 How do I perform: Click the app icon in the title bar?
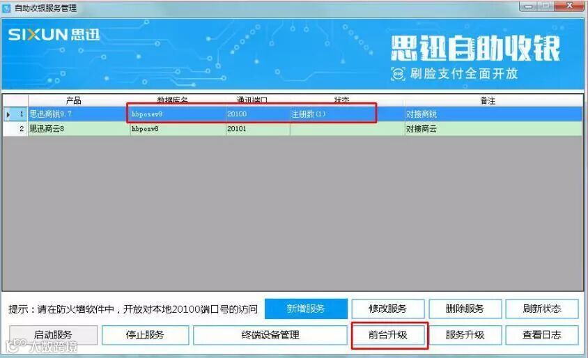(6, 8)
